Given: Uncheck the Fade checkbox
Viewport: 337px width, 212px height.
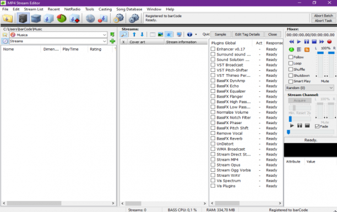Looking at the screenshot, I should [317, 126].
